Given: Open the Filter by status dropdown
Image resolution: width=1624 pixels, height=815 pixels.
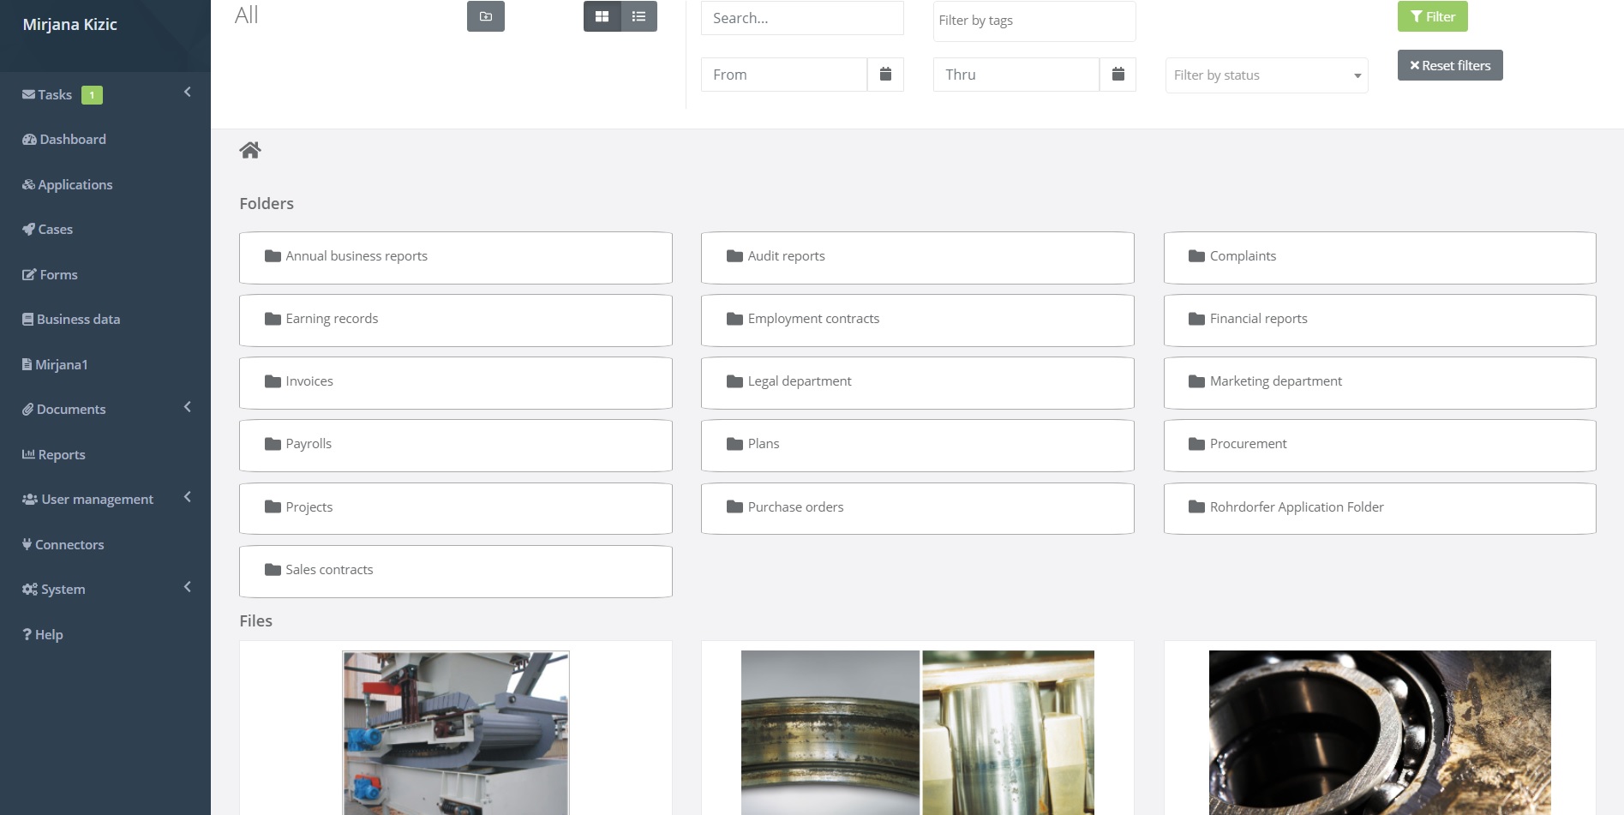Looking at the screenshot, I should point(1267,75).
